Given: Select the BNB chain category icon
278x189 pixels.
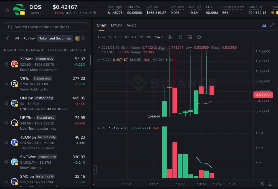Looking at the screenshot, I should tap(77, 38).
